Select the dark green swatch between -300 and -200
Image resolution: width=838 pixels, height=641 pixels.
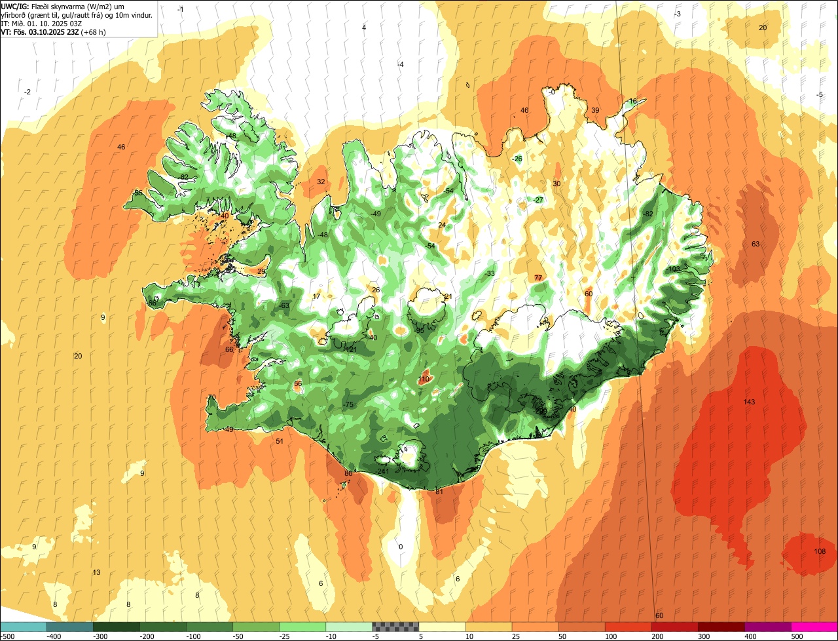click(x=116, y=627)
